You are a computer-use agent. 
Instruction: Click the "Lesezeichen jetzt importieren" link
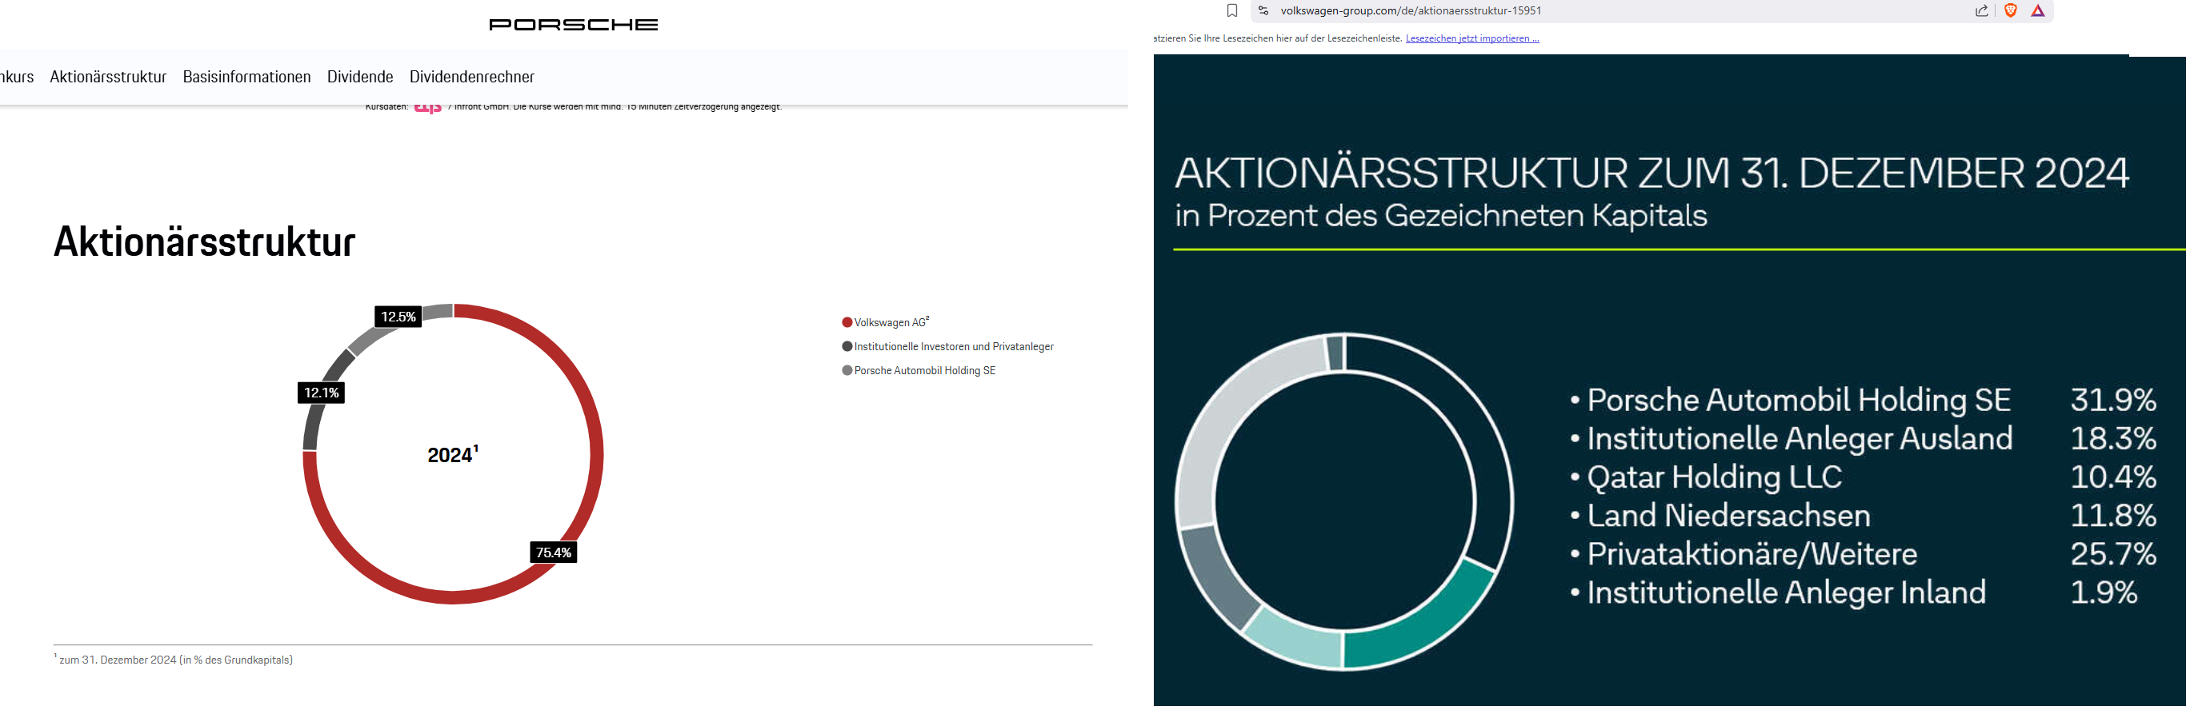coord(1472,38)
